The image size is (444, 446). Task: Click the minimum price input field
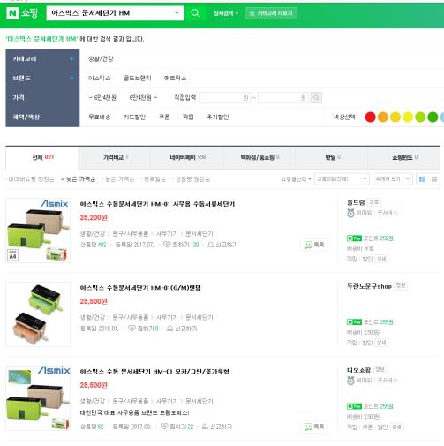[225, 98]
